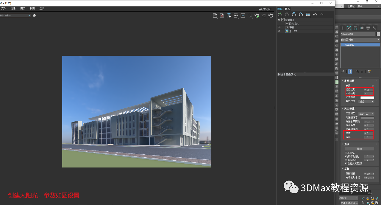Open the 工作区 dropdown at top
381x205 pixels.
coord(368,6)
